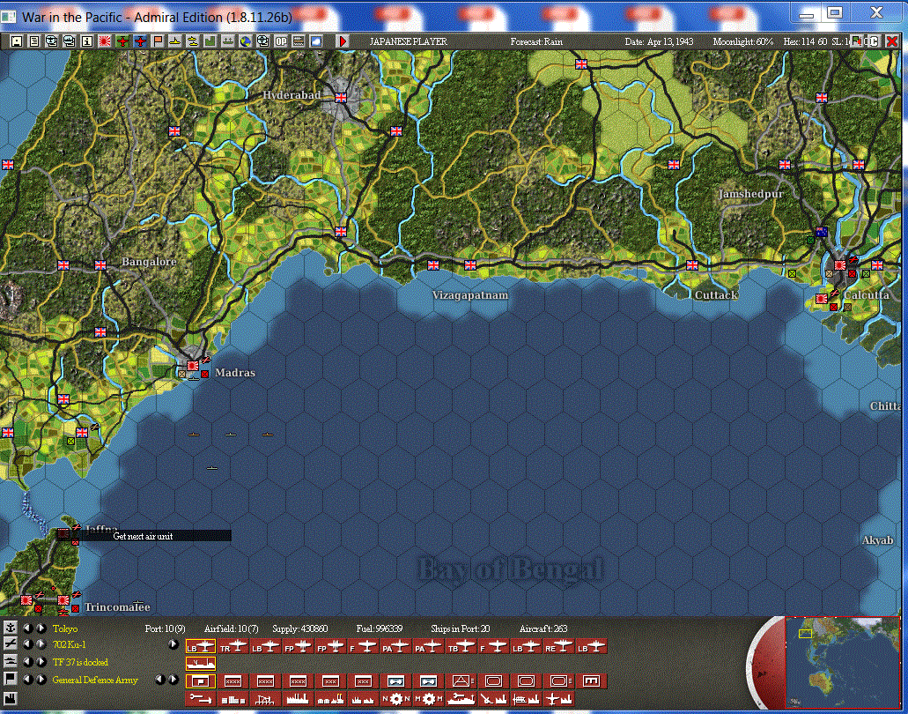Click the green ship toolbar icon
This screenshot has height=714, width=908.
coord(226,41)
